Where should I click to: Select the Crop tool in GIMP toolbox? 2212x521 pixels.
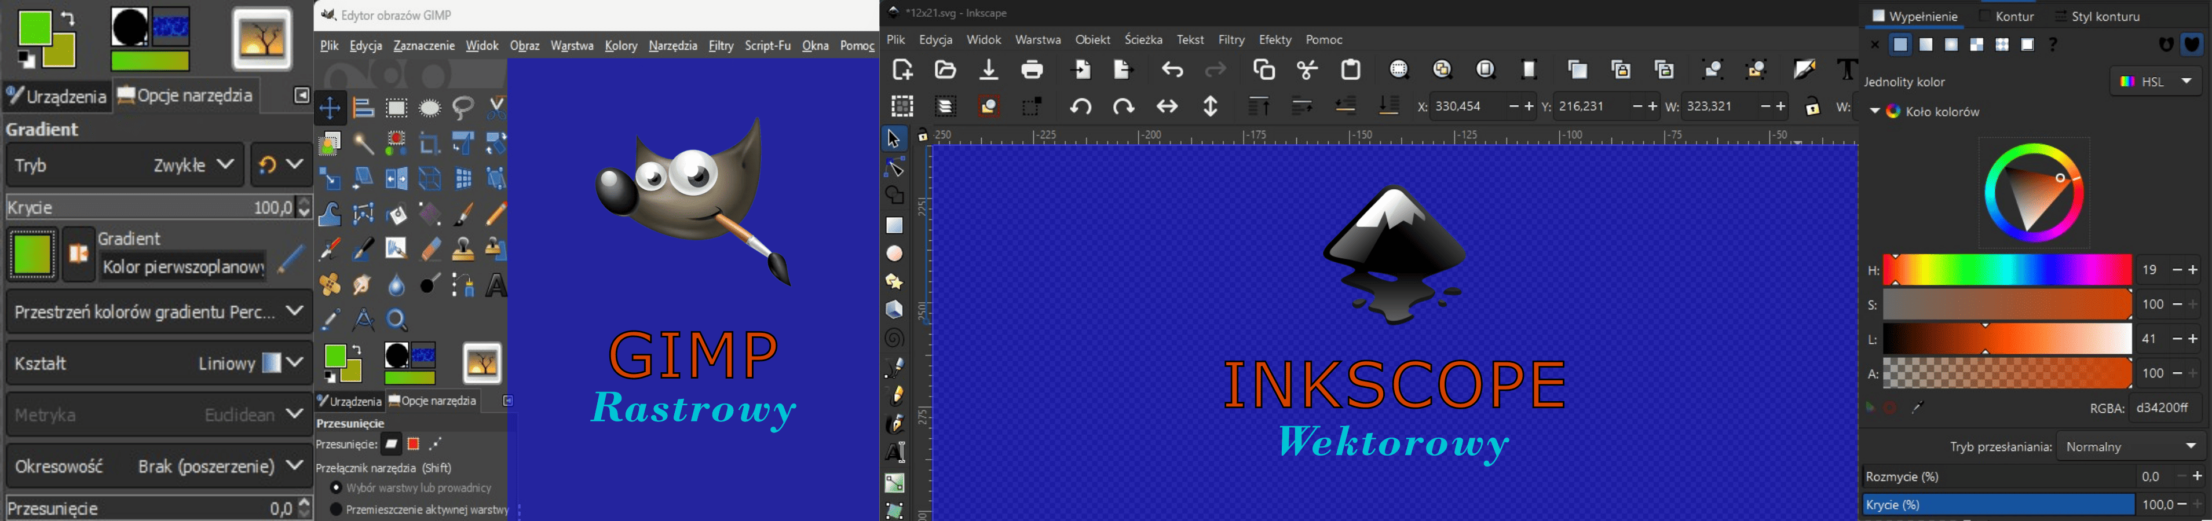click(430, 144)
